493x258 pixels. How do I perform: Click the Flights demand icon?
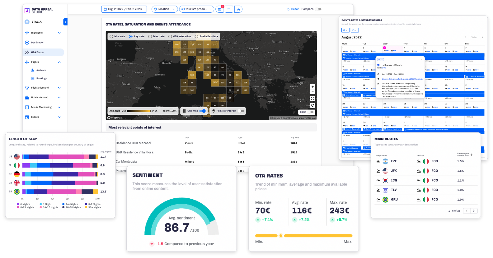27,88
